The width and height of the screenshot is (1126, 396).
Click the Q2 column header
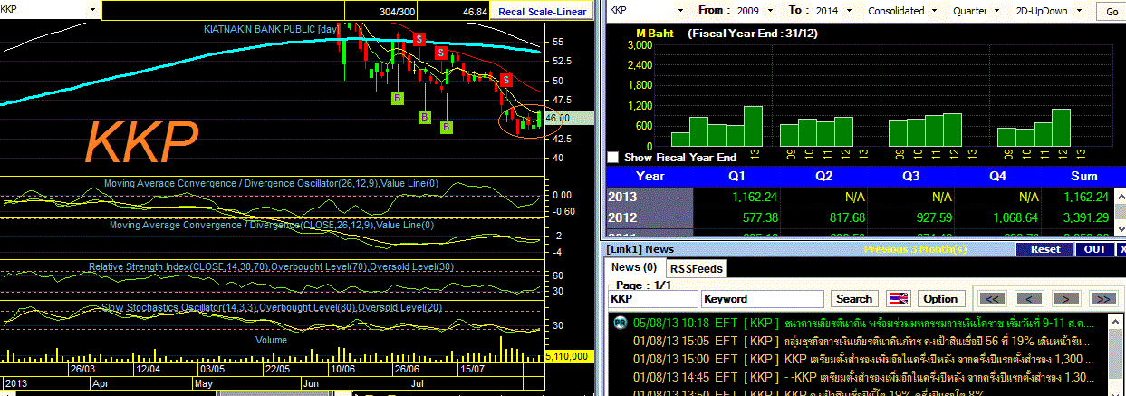pyautogui.click(x=824, y=176)
